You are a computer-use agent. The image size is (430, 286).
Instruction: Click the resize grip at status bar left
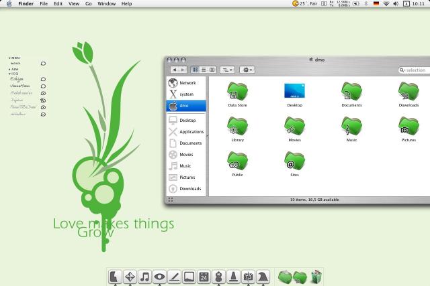pyautogui.click(x=171, y=200)
